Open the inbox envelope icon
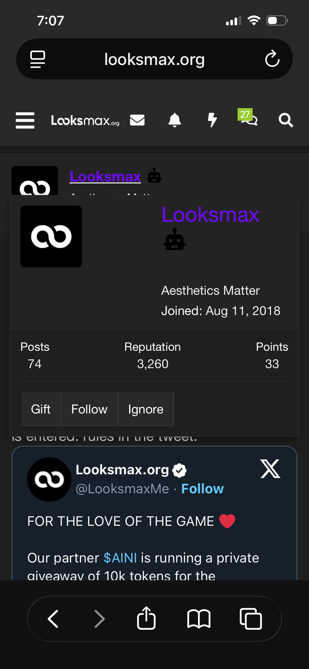This screenshot has height=669, width=309. (x=137, y=120)
